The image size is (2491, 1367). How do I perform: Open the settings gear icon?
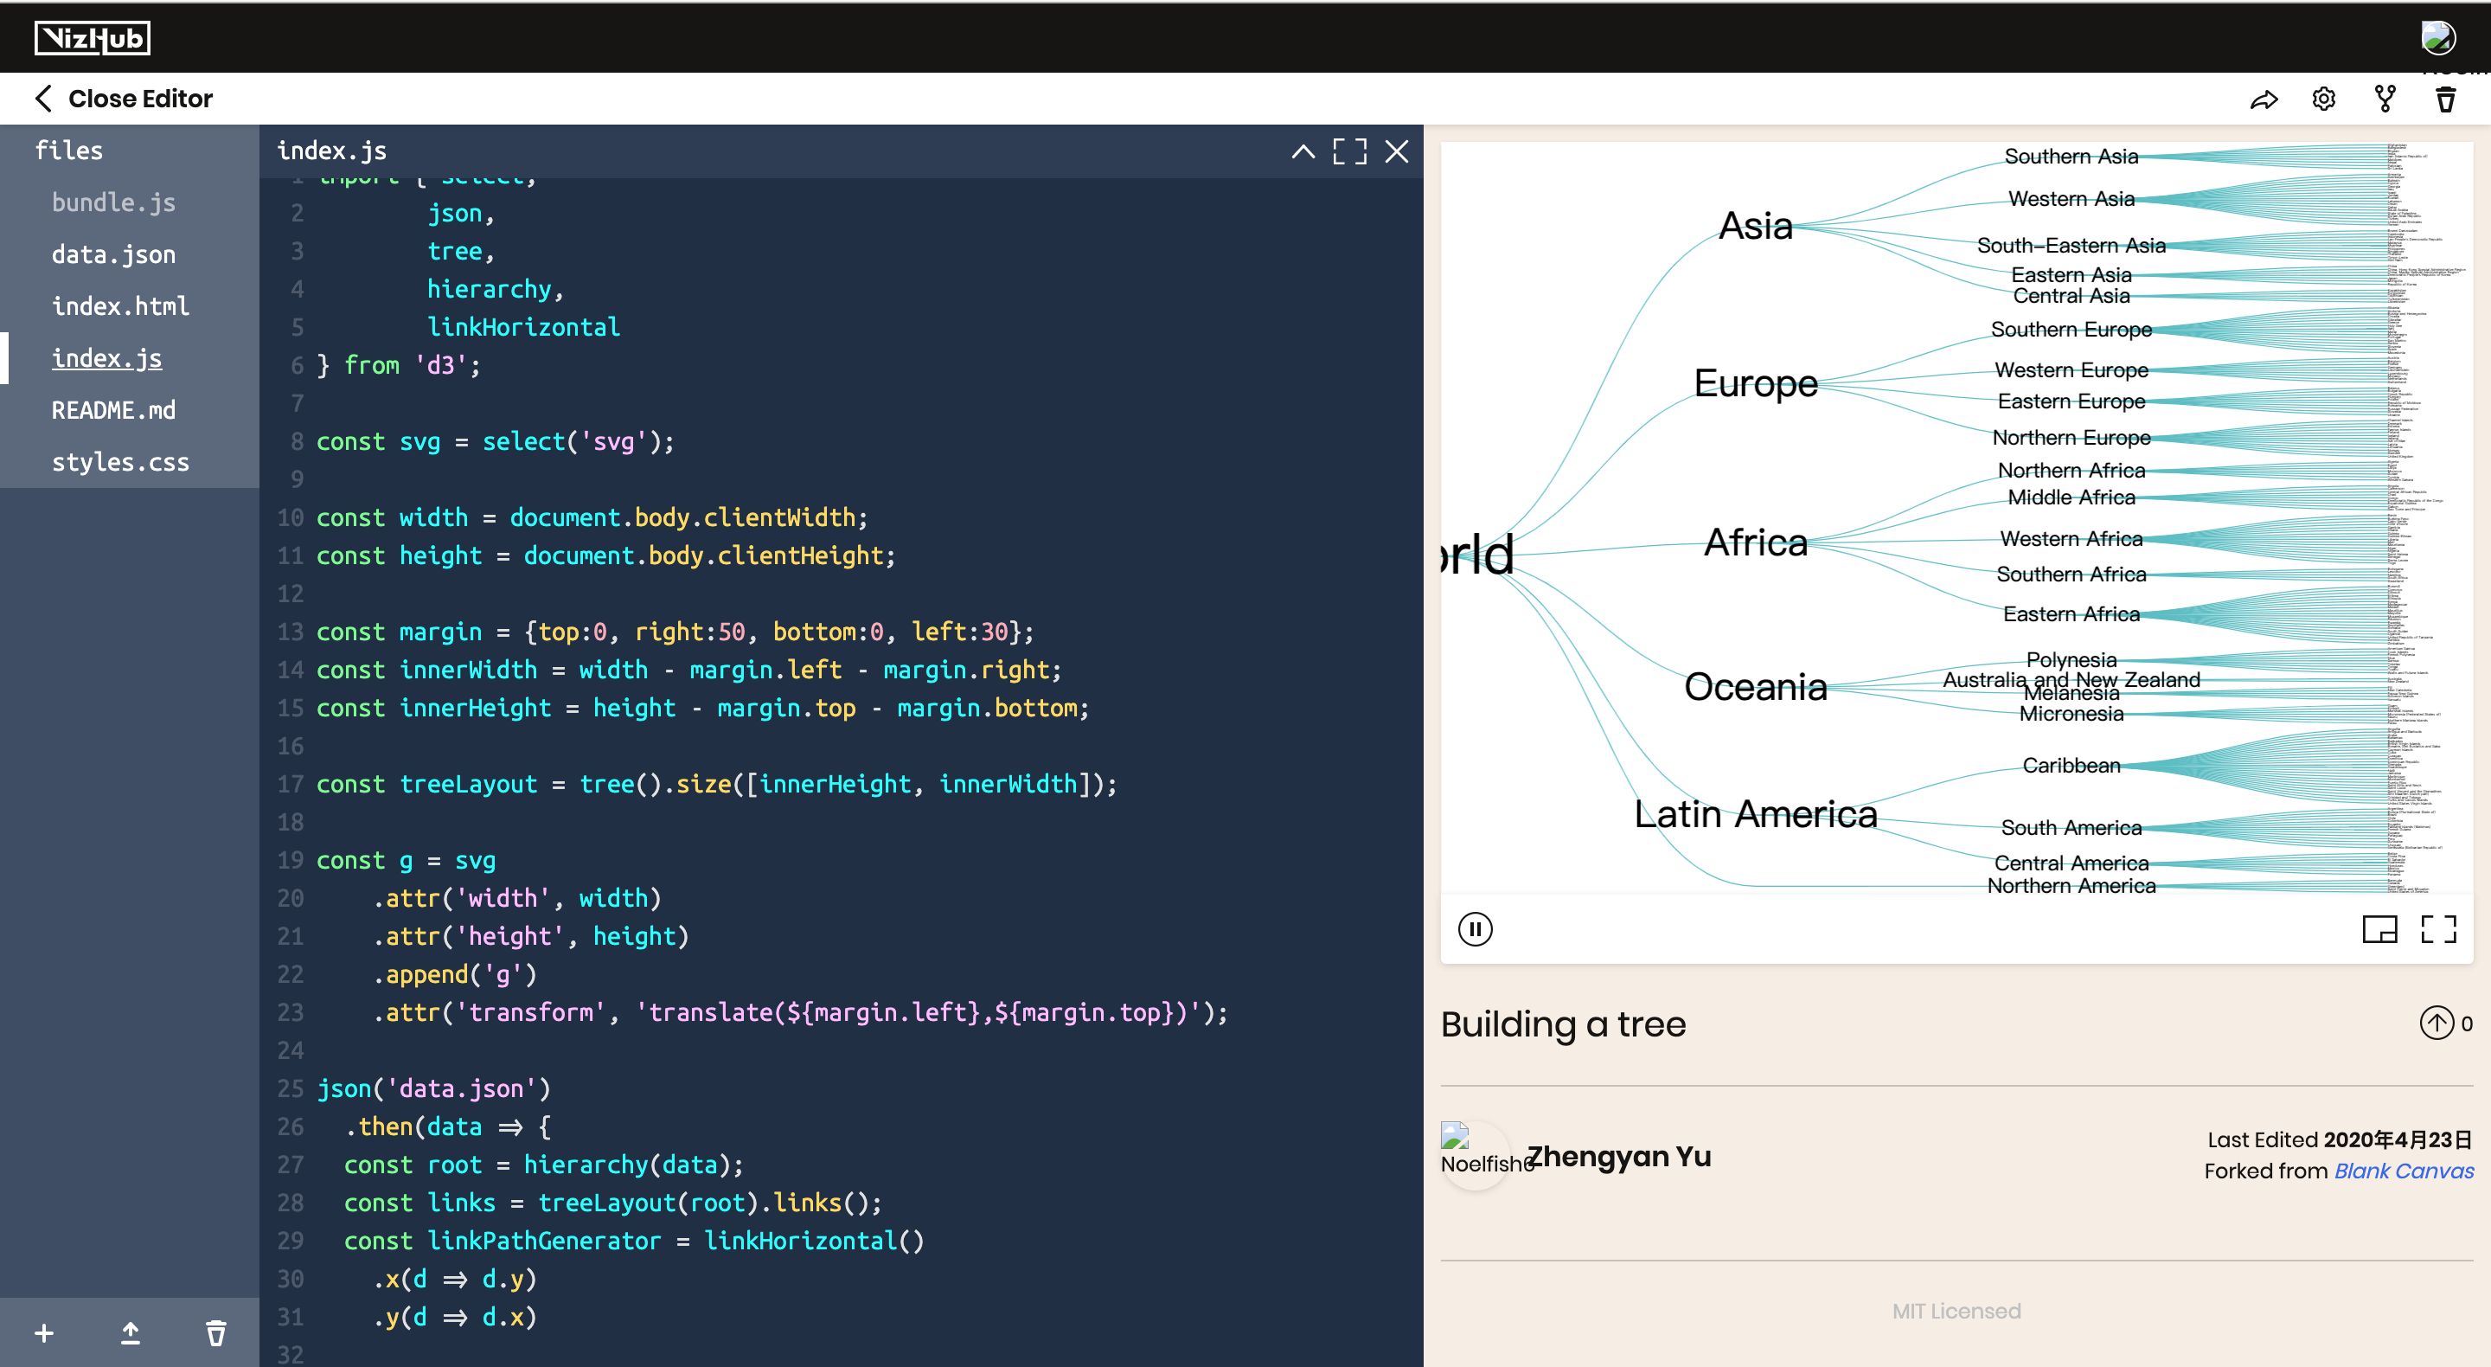2324,99
